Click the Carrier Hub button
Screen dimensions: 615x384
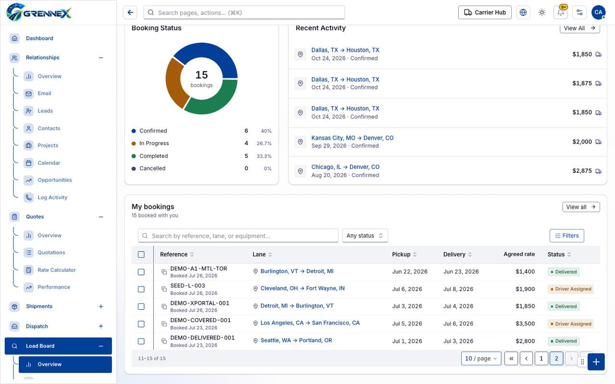(x=485, y=12)
